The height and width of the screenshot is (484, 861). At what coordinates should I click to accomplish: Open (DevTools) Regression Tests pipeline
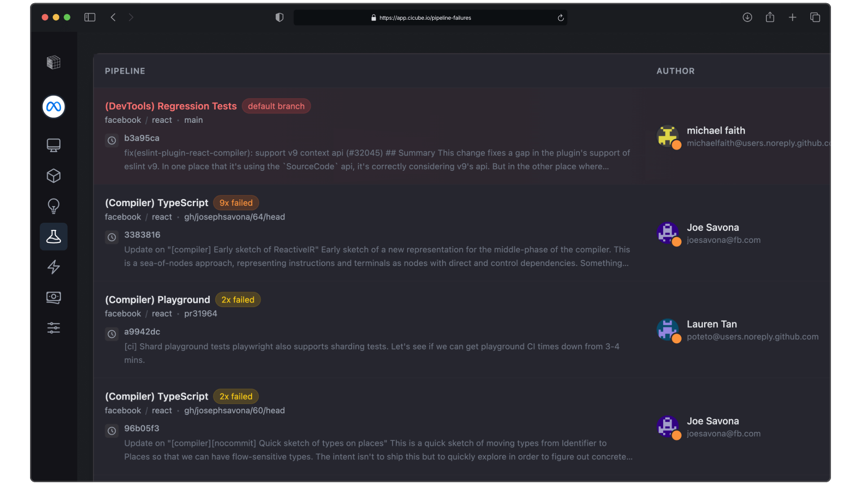[170, 106]
